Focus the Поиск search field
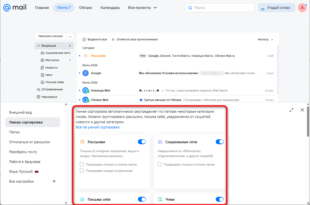 point(219,8)
